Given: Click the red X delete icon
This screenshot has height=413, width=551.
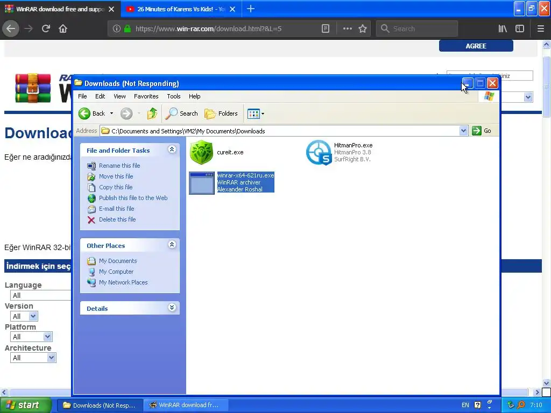Looking at the screenshot, I should (x=91, y=220).
